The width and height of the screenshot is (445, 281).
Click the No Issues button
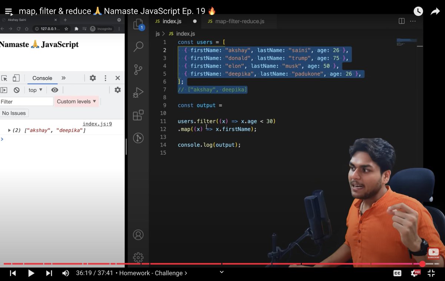[14, 113]
